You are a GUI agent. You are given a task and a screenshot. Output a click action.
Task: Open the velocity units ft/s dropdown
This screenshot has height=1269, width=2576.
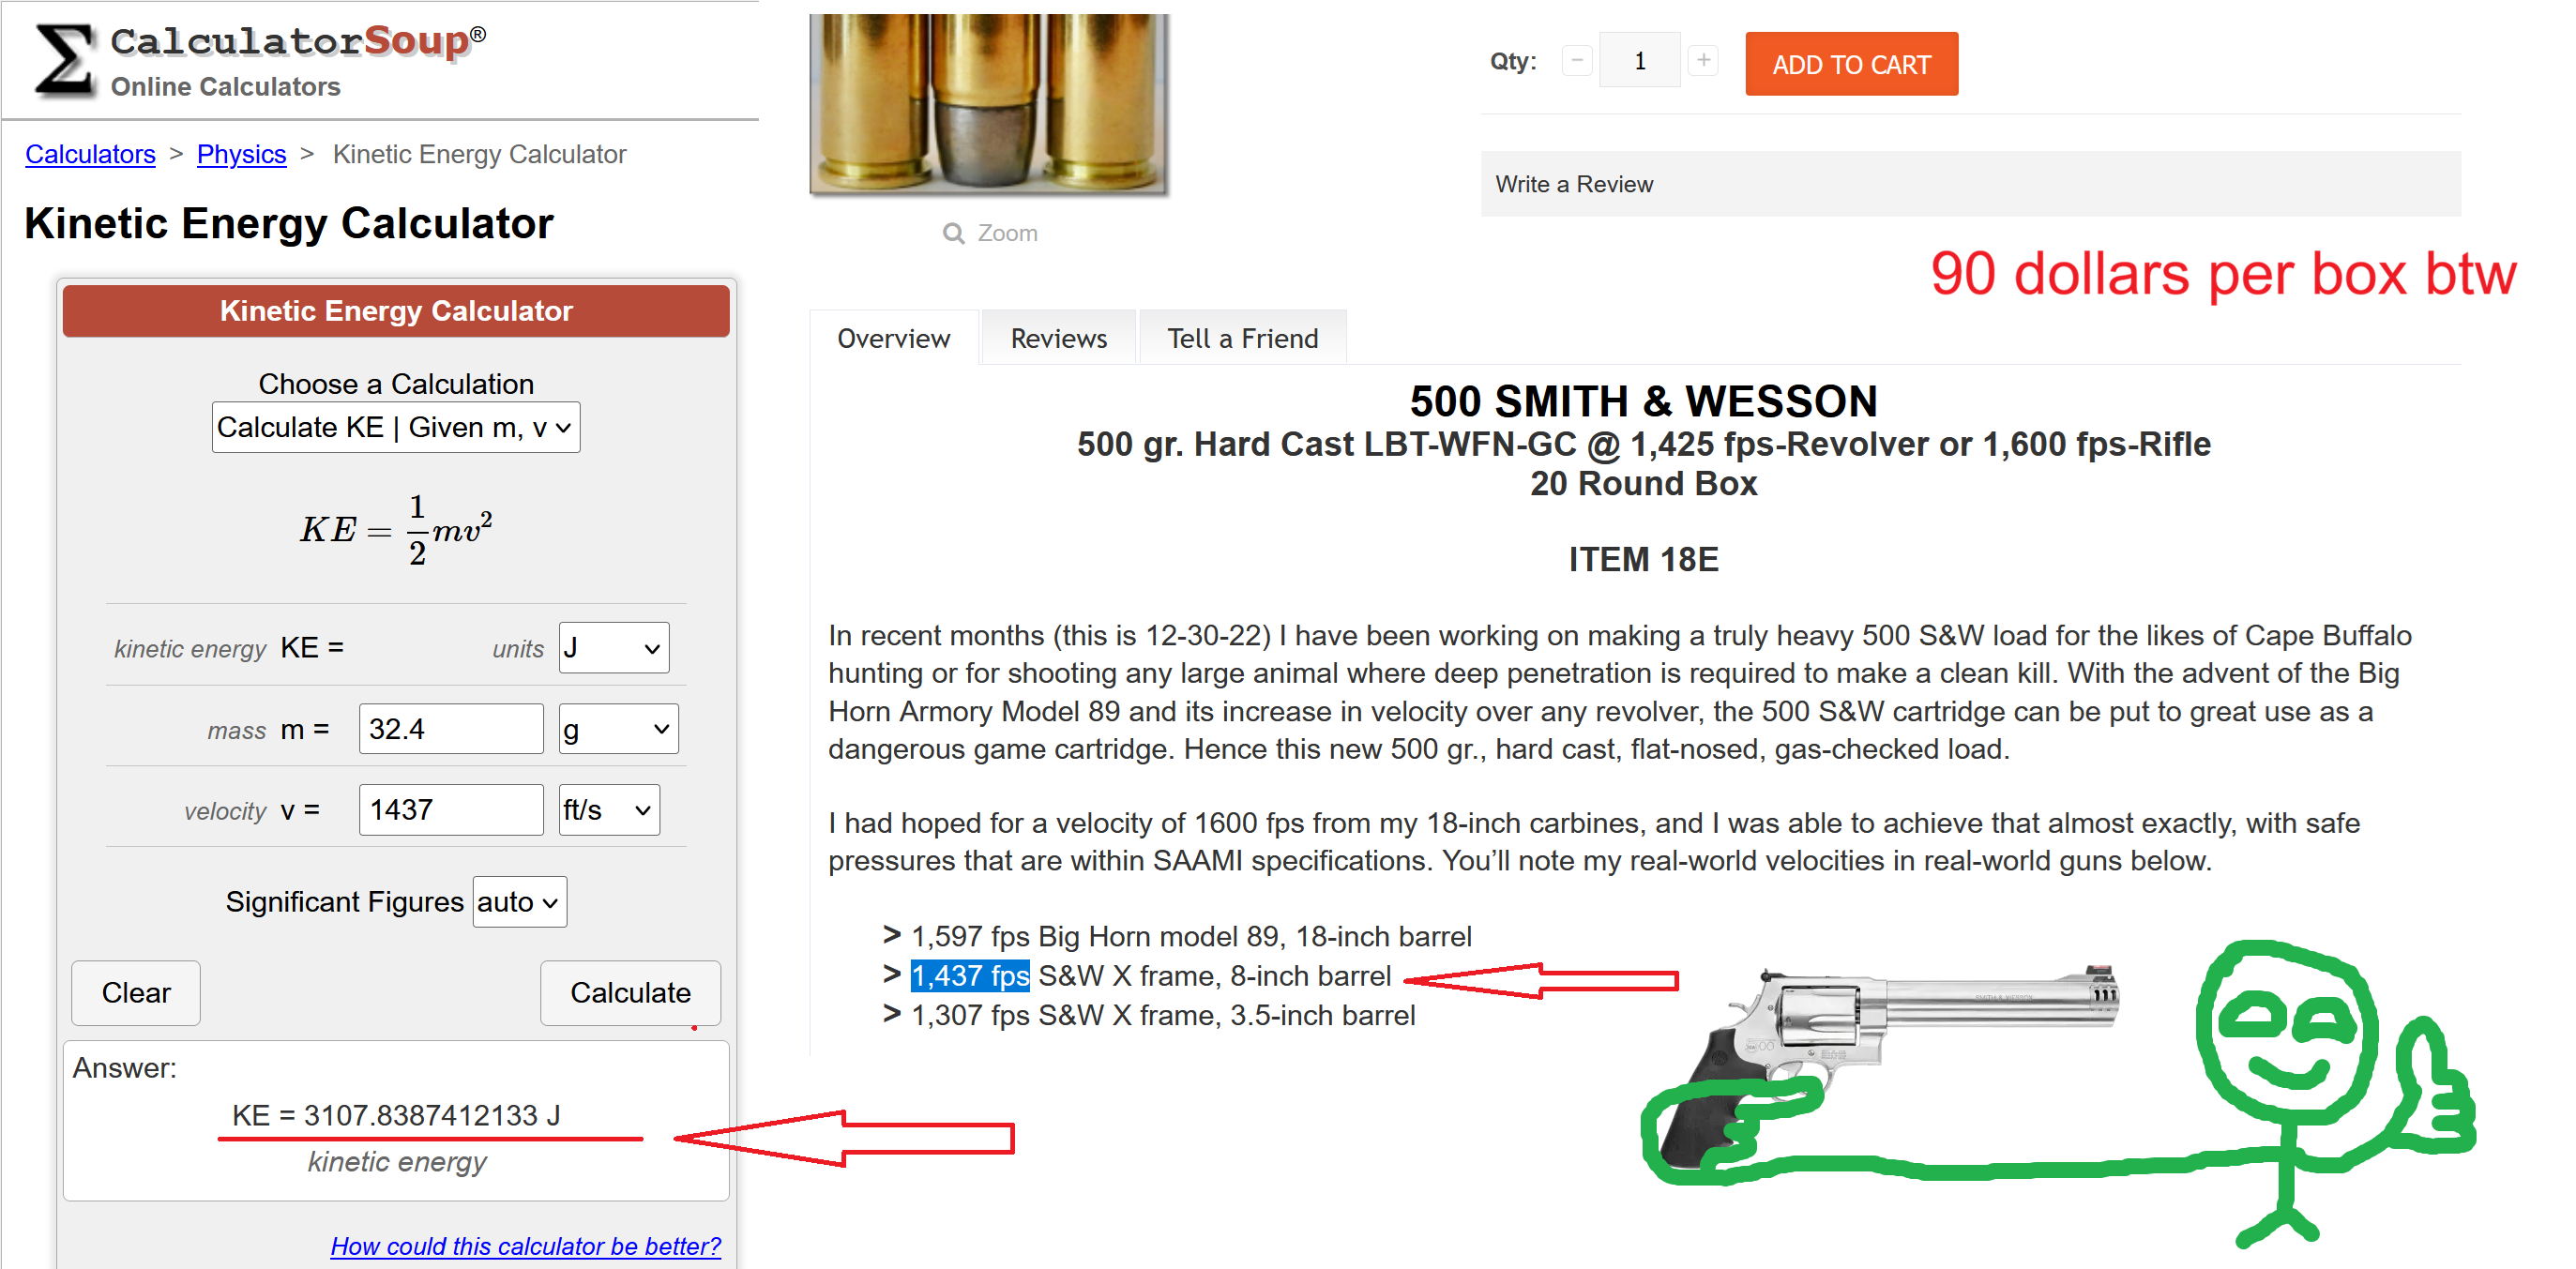(x=608, y=810)
